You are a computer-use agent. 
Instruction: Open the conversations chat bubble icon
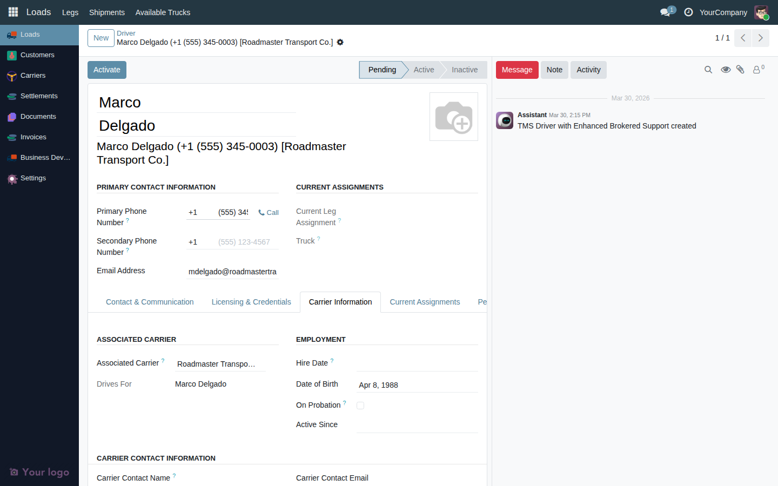coord(665,12)
